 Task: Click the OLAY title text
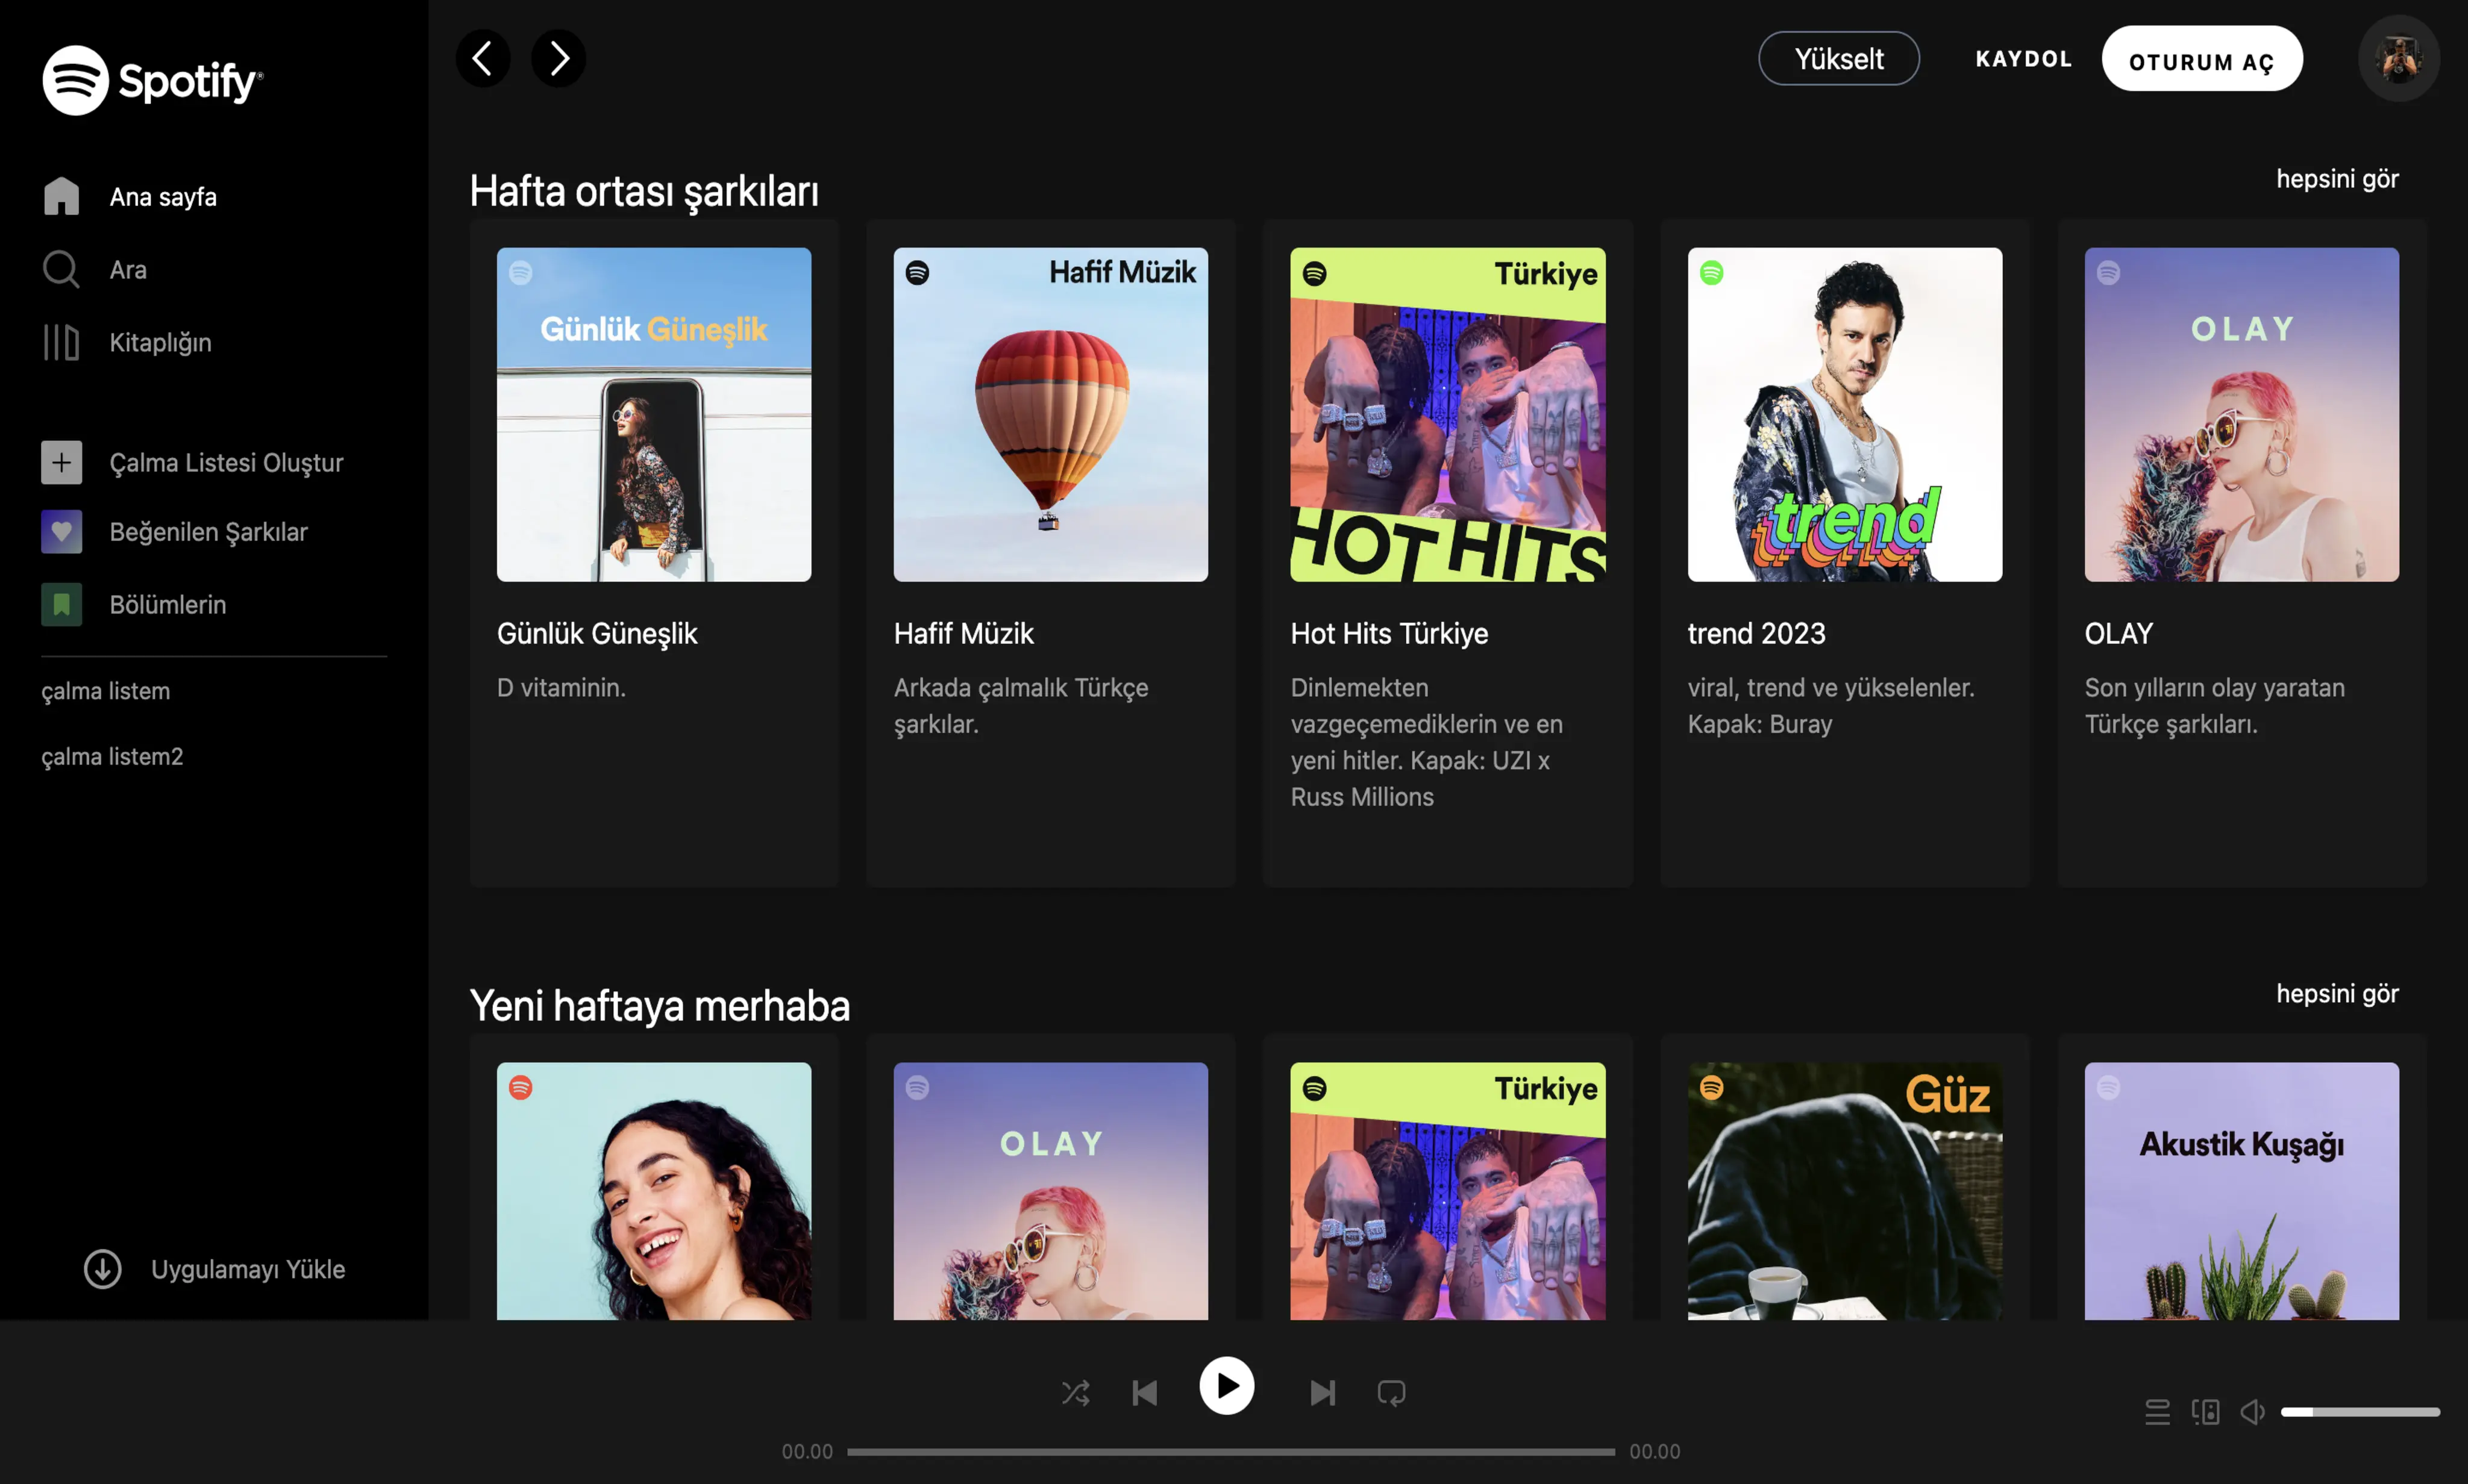coord(2118,634)
